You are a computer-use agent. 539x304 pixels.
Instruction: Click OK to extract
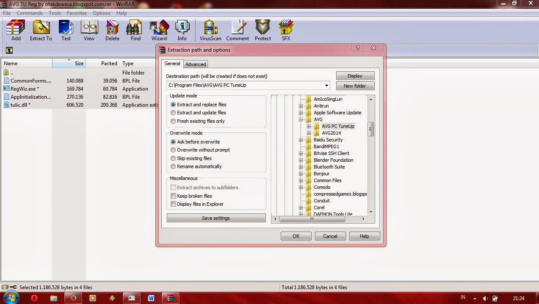pos(296,236)
